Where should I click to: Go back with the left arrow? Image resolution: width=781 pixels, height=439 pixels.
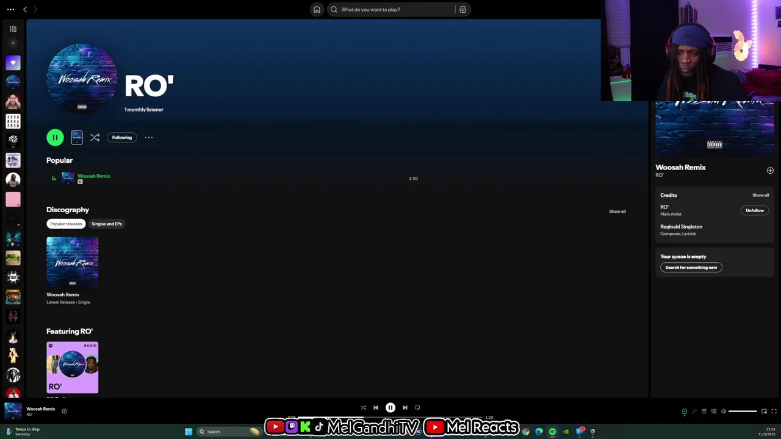25,9
